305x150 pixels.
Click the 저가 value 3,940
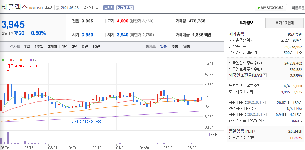(123, 35)
